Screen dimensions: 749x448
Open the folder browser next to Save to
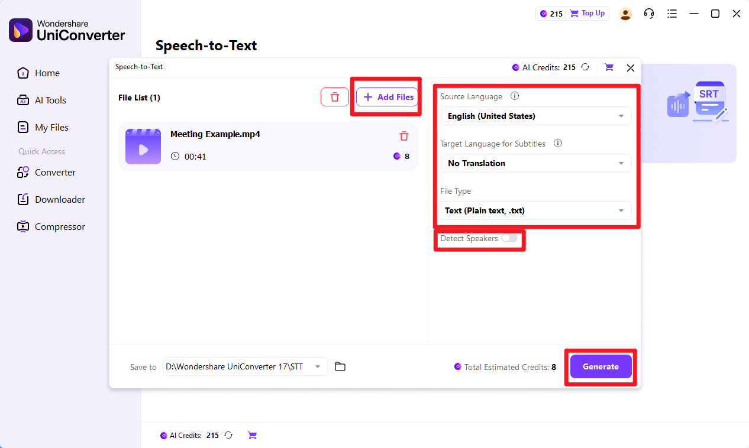(x=340, y=366)
